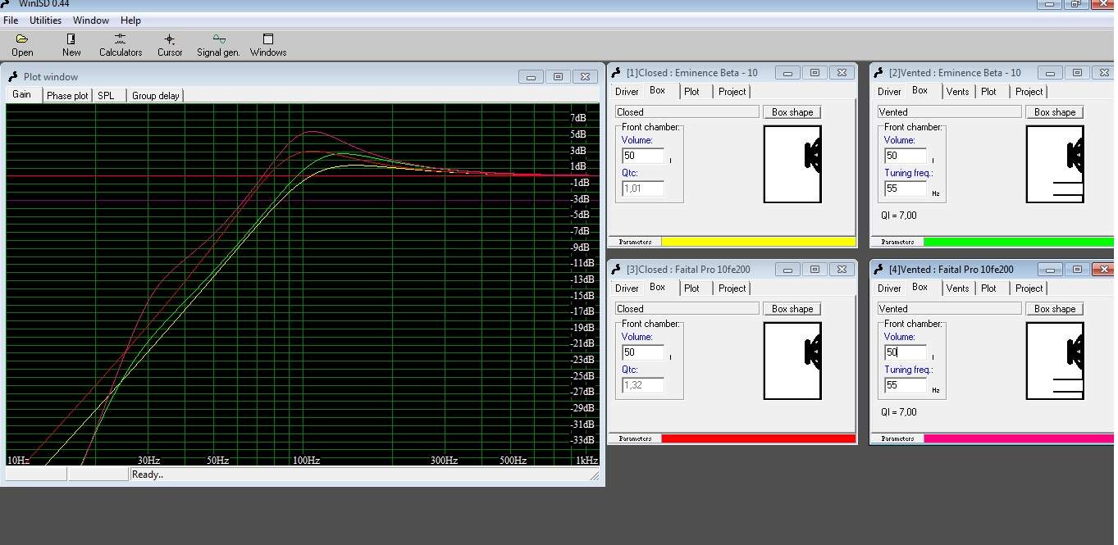The image size is (1118, 545).
Task: Click Box shape button in Vented Eminence window
Action: click(x=1055, y=112)
